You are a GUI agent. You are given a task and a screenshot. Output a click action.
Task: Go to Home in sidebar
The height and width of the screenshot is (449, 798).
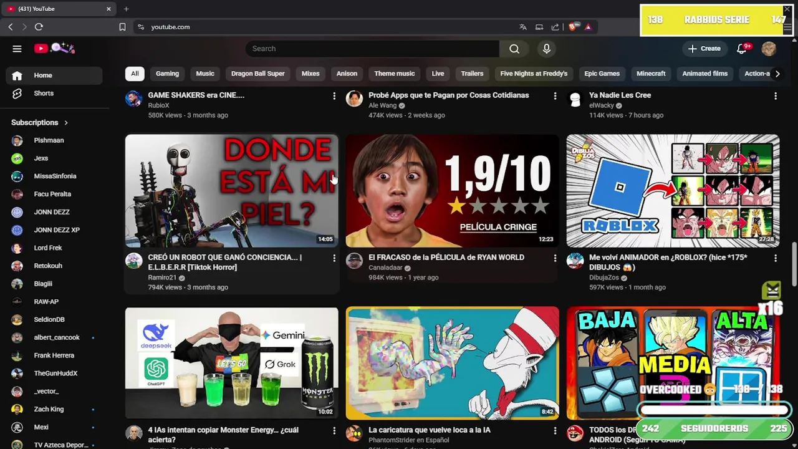(54, 75)
